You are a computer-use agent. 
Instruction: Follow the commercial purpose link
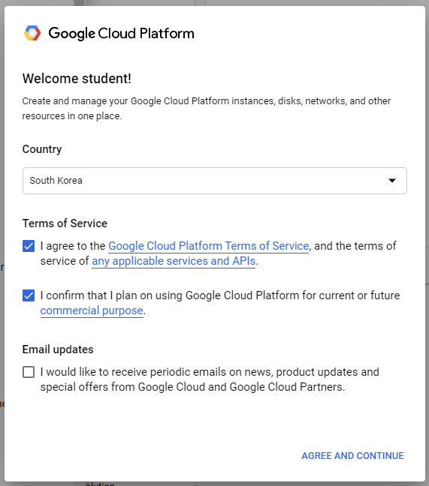click(x=92, y=310)
